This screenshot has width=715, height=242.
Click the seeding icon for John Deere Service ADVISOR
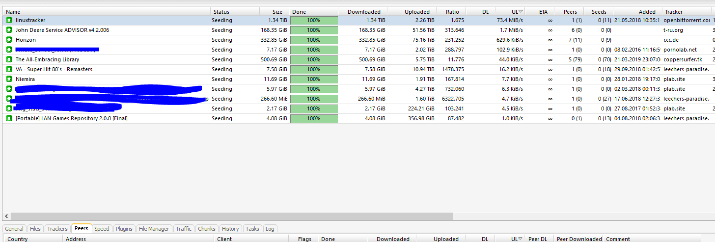9,30
